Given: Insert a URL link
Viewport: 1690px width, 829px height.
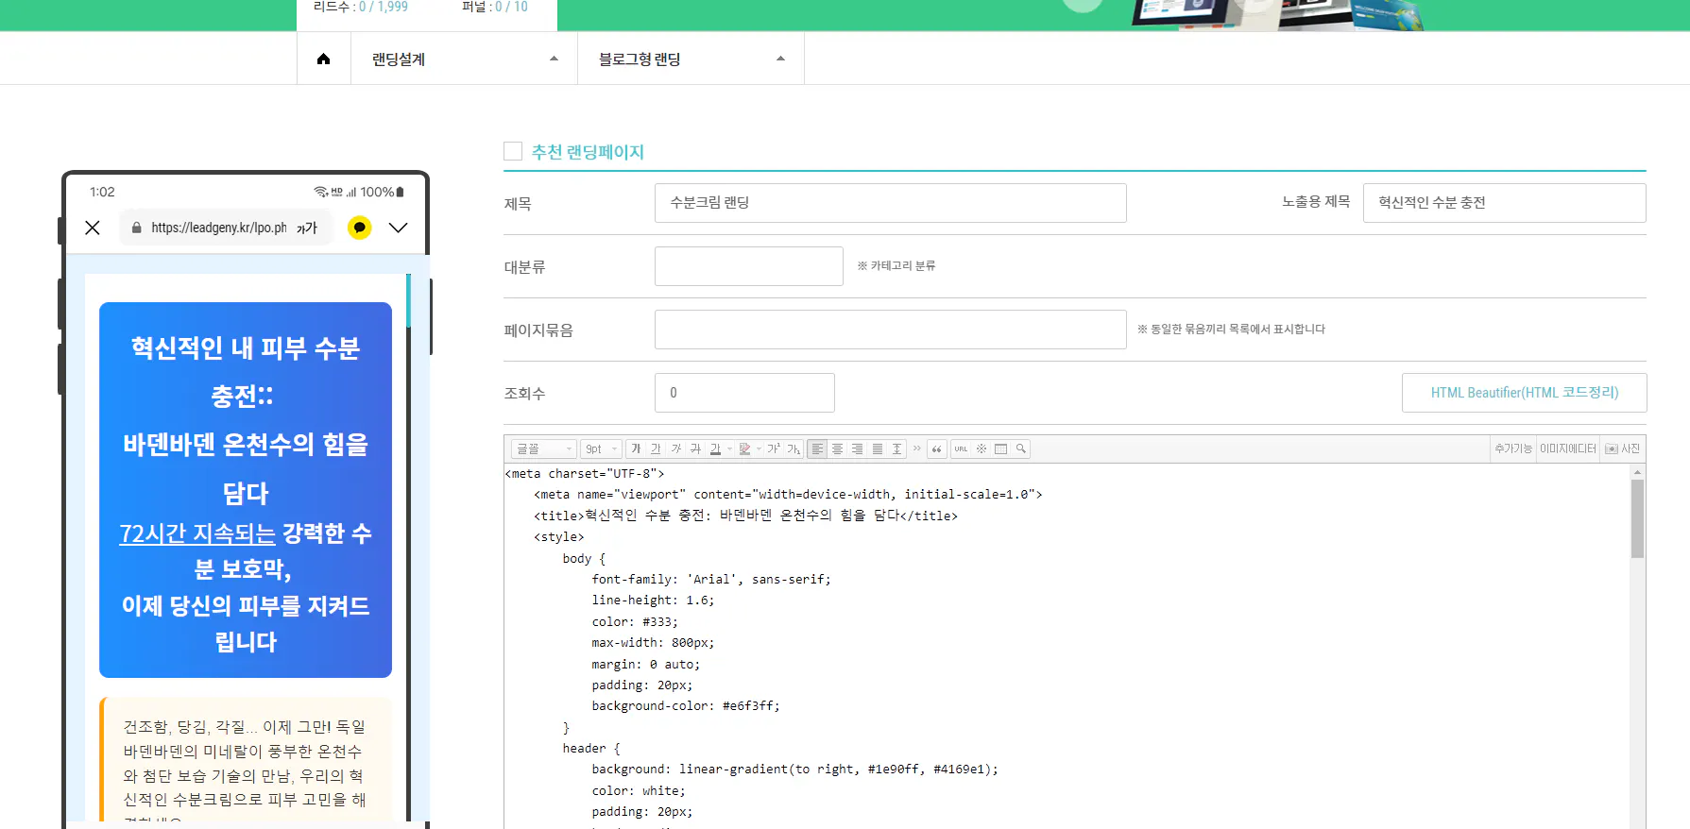Looking at the screenshot, I should point(961,448).
